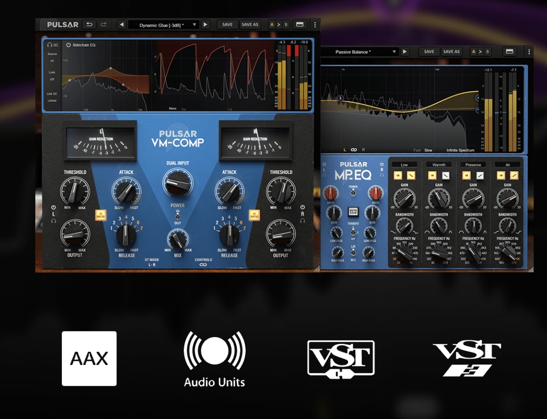547x419 pixels.
Task: Click the Undo arrow in VM-Comp toolbar
Action: point(89,25)
